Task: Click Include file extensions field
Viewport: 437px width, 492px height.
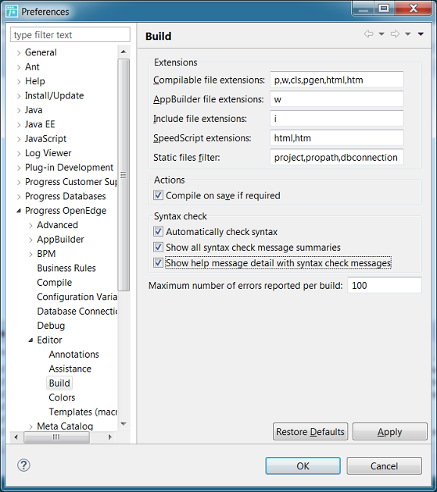Action: click(337, 119)
